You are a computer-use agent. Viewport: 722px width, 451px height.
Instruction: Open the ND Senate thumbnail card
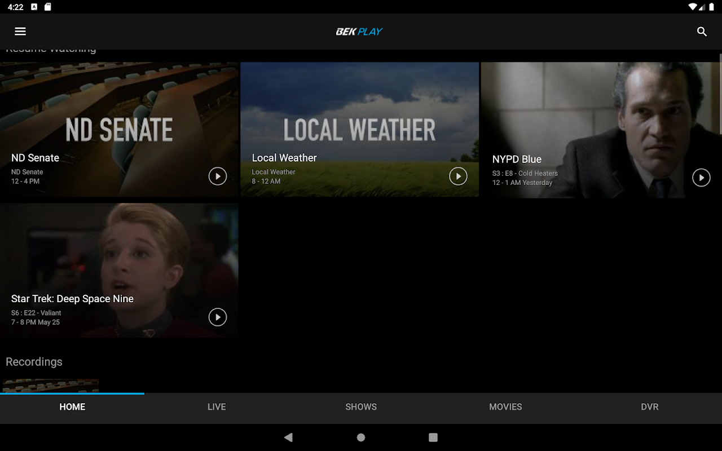[x=119, y=129]
